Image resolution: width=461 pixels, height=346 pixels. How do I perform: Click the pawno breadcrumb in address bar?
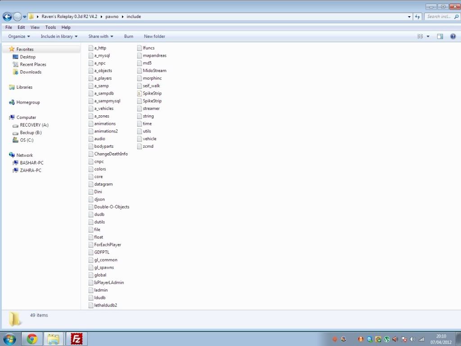(x=112, y=17)
